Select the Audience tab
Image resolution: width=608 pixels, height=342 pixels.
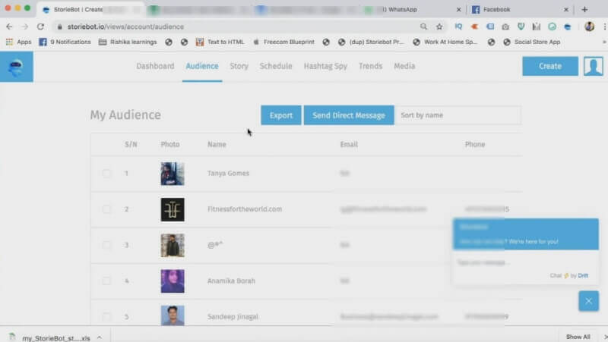(202, 66)
